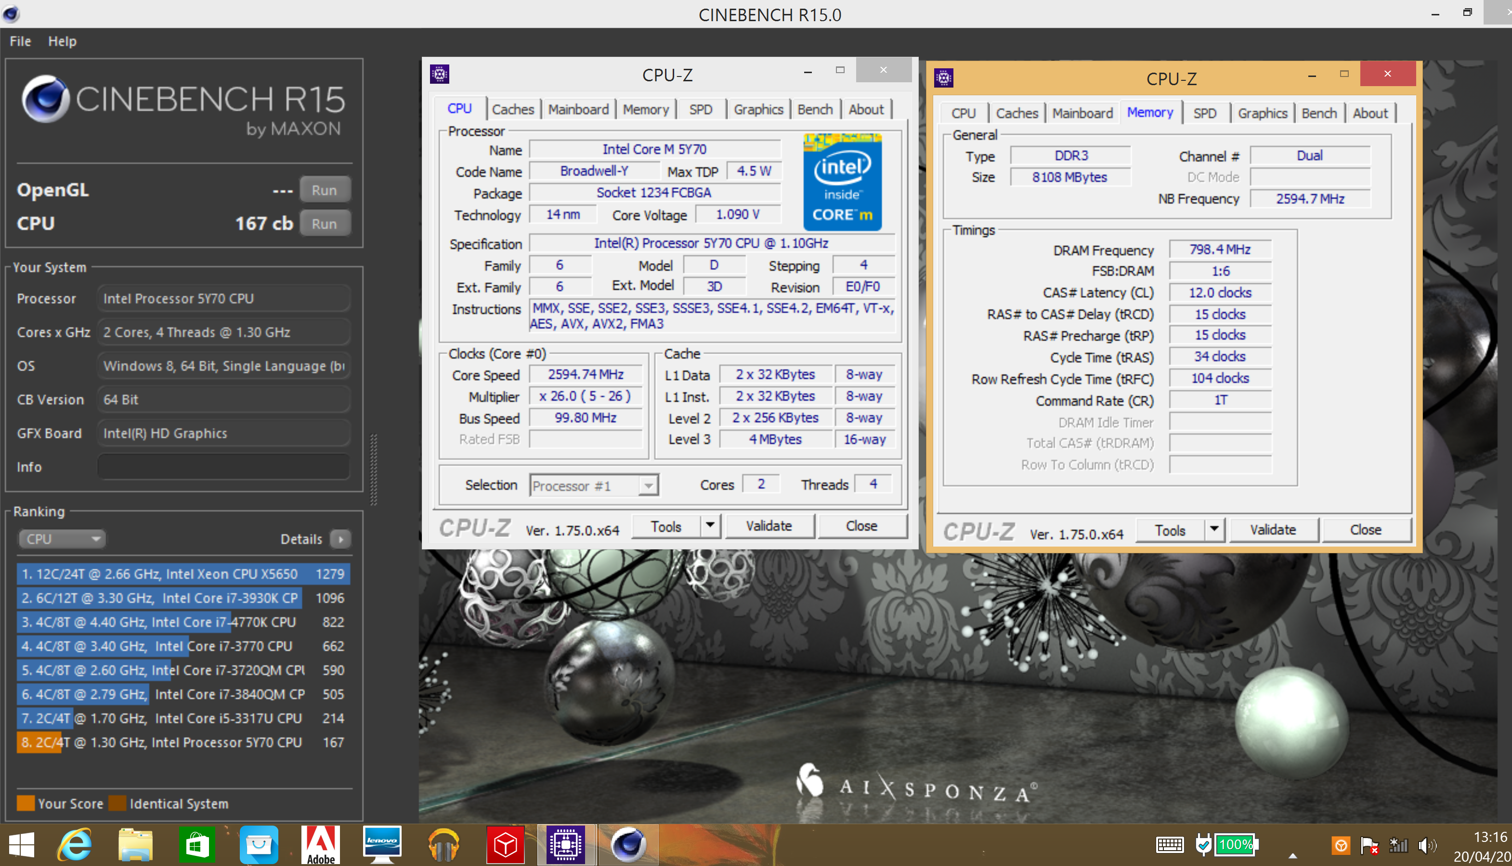Click the left panel resize grip handle
The image size is (1512, 866).
coord(374,470)
